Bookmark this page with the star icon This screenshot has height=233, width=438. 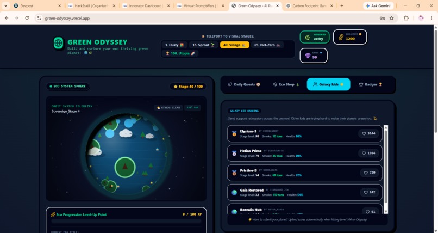(x=391, y=18)
